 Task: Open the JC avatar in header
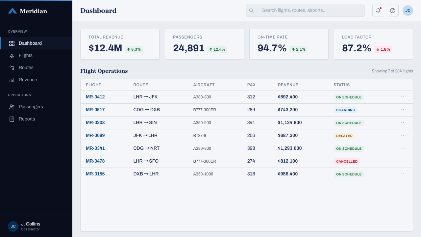point(408,11)
